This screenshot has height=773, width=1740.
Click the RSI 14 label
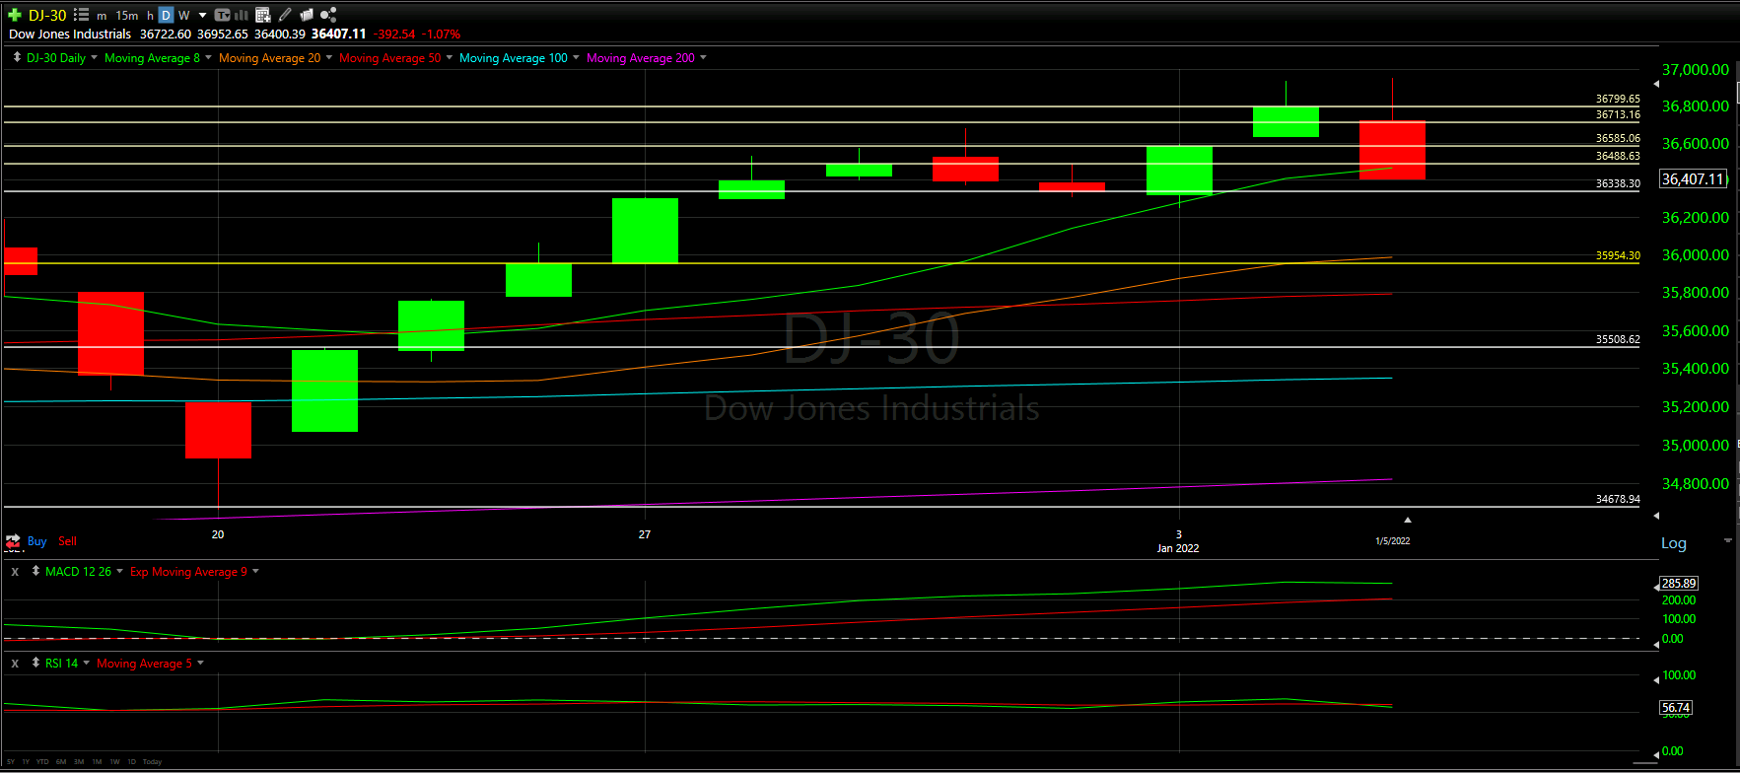tap(61, 664)
